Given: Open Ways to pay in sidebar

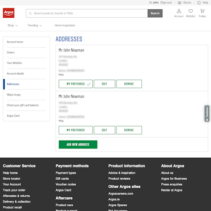Looking at the screenshot, I should pyautogui.click(x=14, y=95).
